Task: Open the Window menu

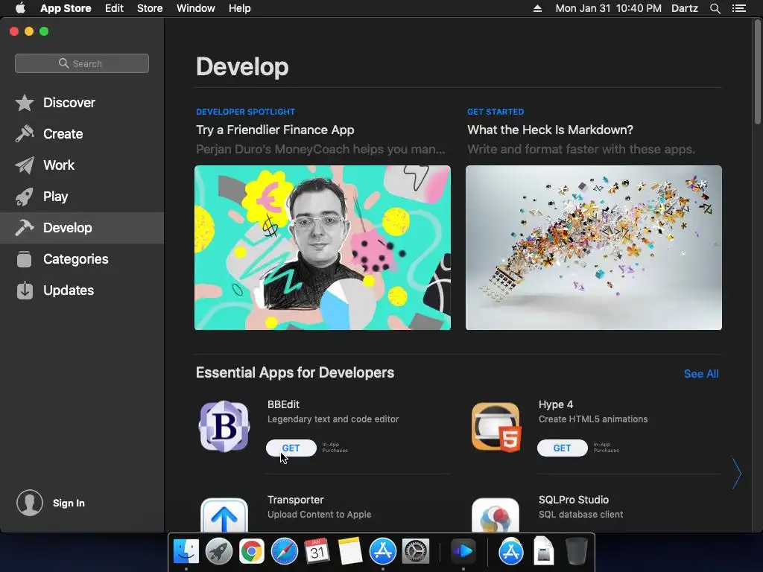Action: (x=196, y=8)
